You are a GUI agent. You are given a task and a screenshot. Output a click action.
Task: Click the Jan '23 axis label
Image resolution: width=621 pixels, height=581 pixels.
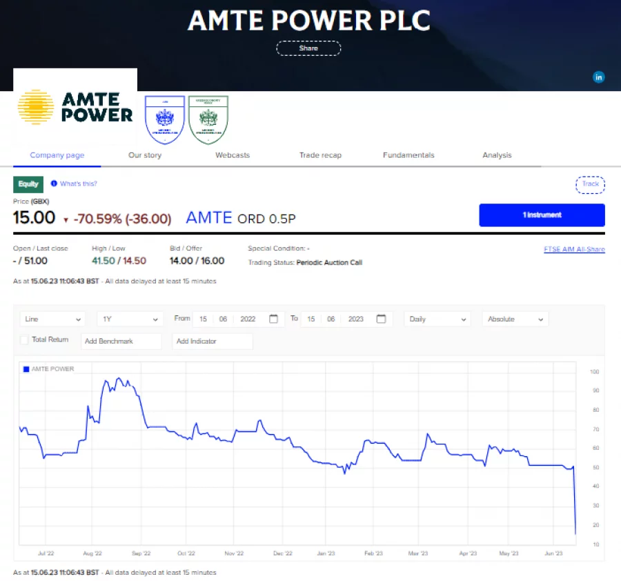326,553
